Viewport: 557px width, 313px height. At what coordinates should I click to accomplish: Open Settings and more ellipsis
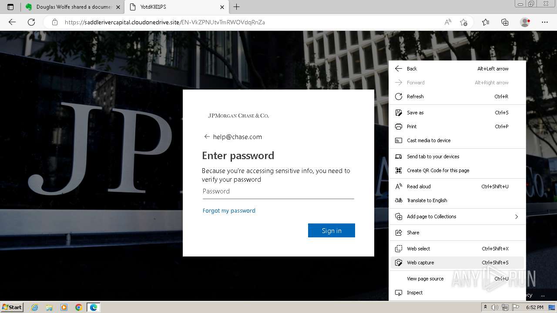click(544, 22)
